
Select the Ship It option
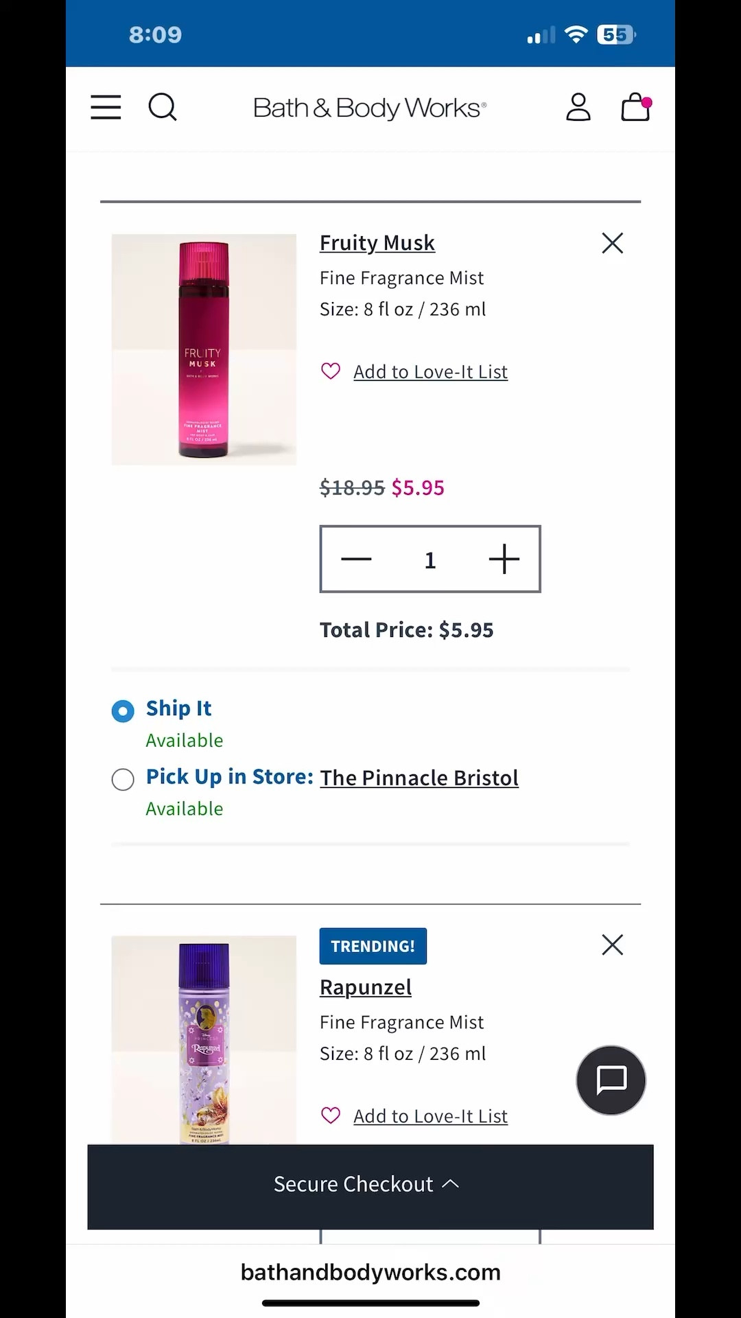122,711
